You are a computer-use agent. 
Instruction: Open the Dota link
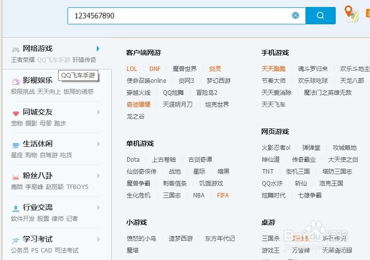tap(133, 160)
